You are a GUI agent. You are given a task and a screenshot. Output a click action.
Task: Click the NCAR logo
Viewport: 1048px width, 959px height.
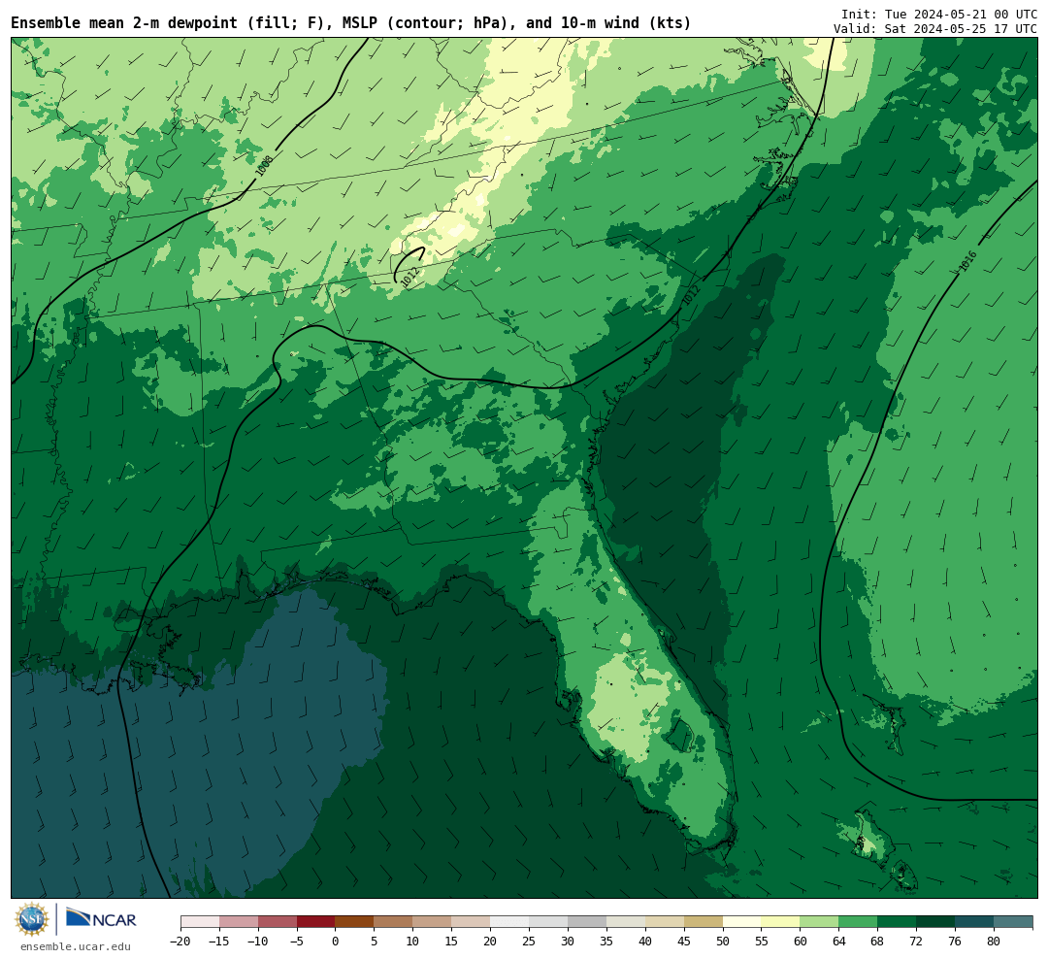(101, 919)
